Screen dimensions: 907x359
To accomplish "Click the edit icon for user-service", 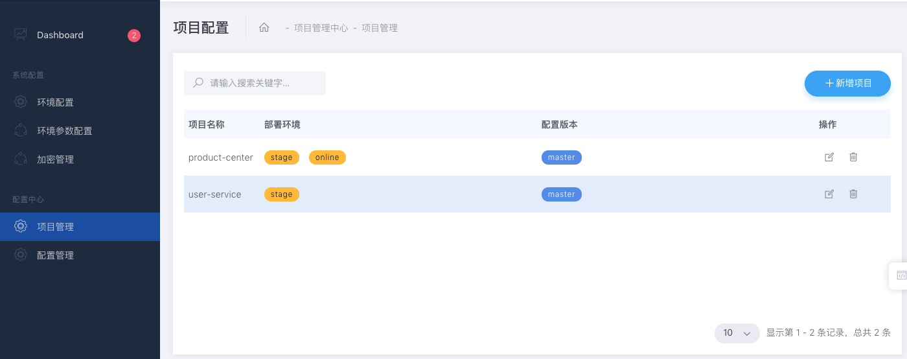I will pos(829,194).
